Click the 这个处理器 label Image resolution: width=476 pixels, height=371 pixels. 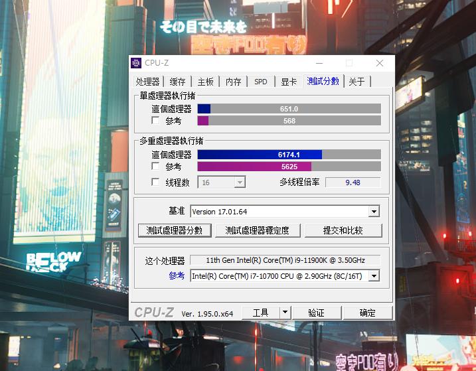tap(165, 260)
